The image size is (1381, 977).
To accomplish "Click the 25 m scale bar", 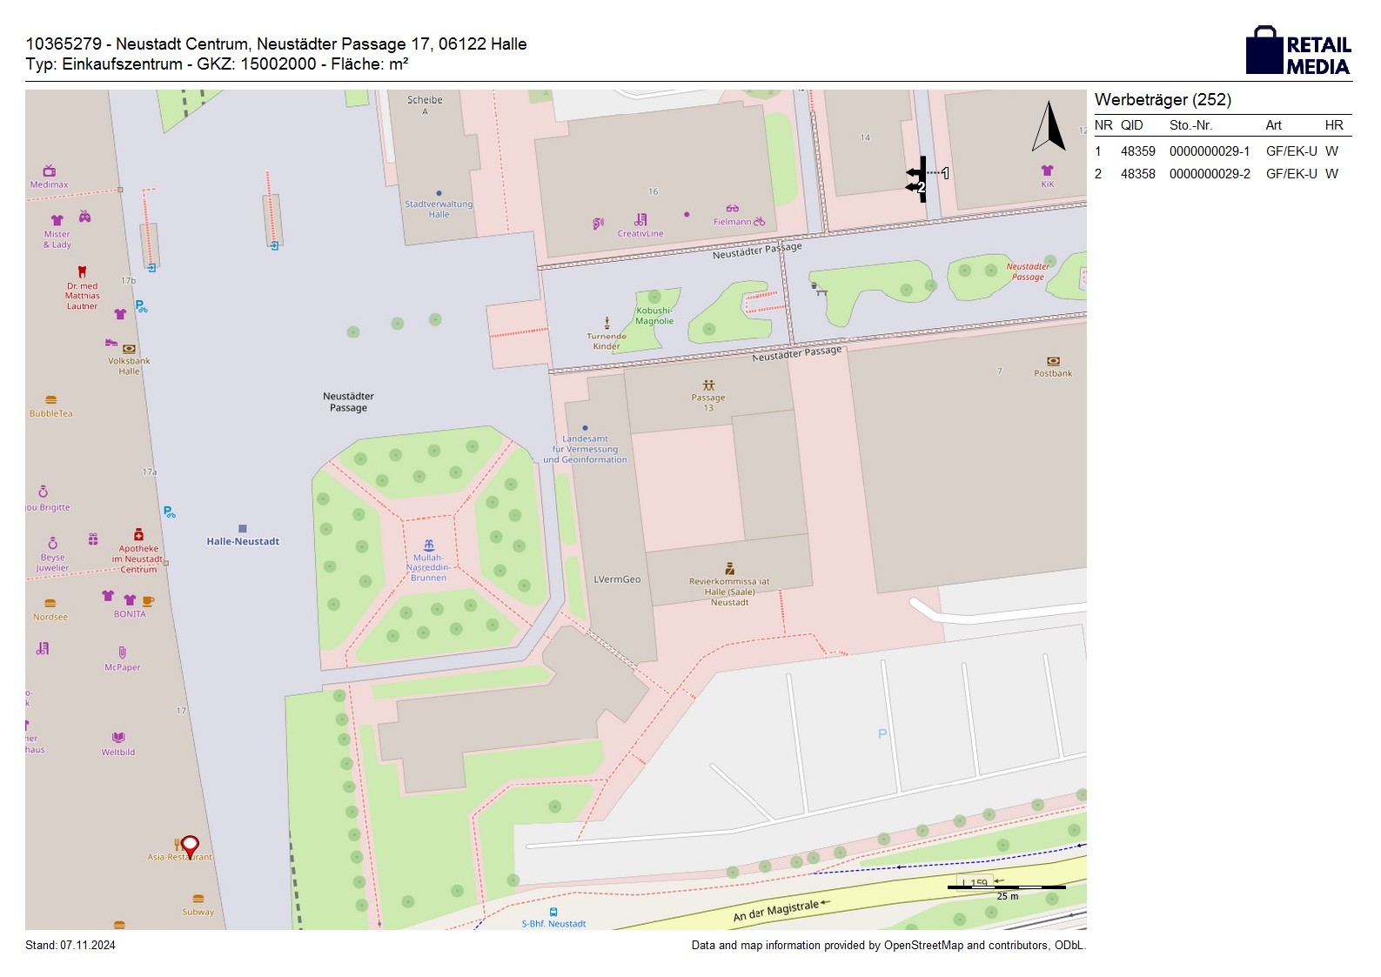I will click(x=1007, y=887).
